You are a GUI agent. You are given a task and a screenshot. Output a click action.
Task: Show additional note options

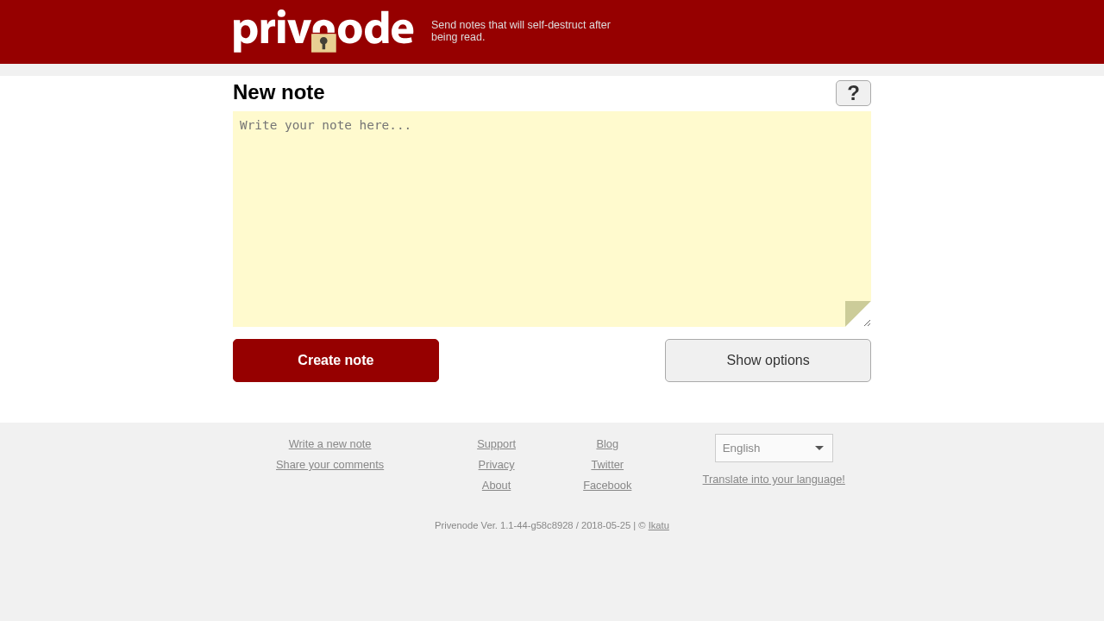[x=767, y=359]
